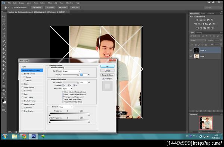Select the Zoom tool in toolbar
This screenshot has width=224, height=147.
point(4,94)
